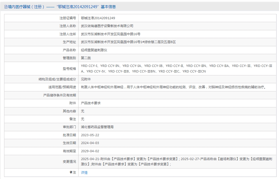The image size is (279, 179).
Task: Click 见附件 in the structure row
Action: (86, 79)
